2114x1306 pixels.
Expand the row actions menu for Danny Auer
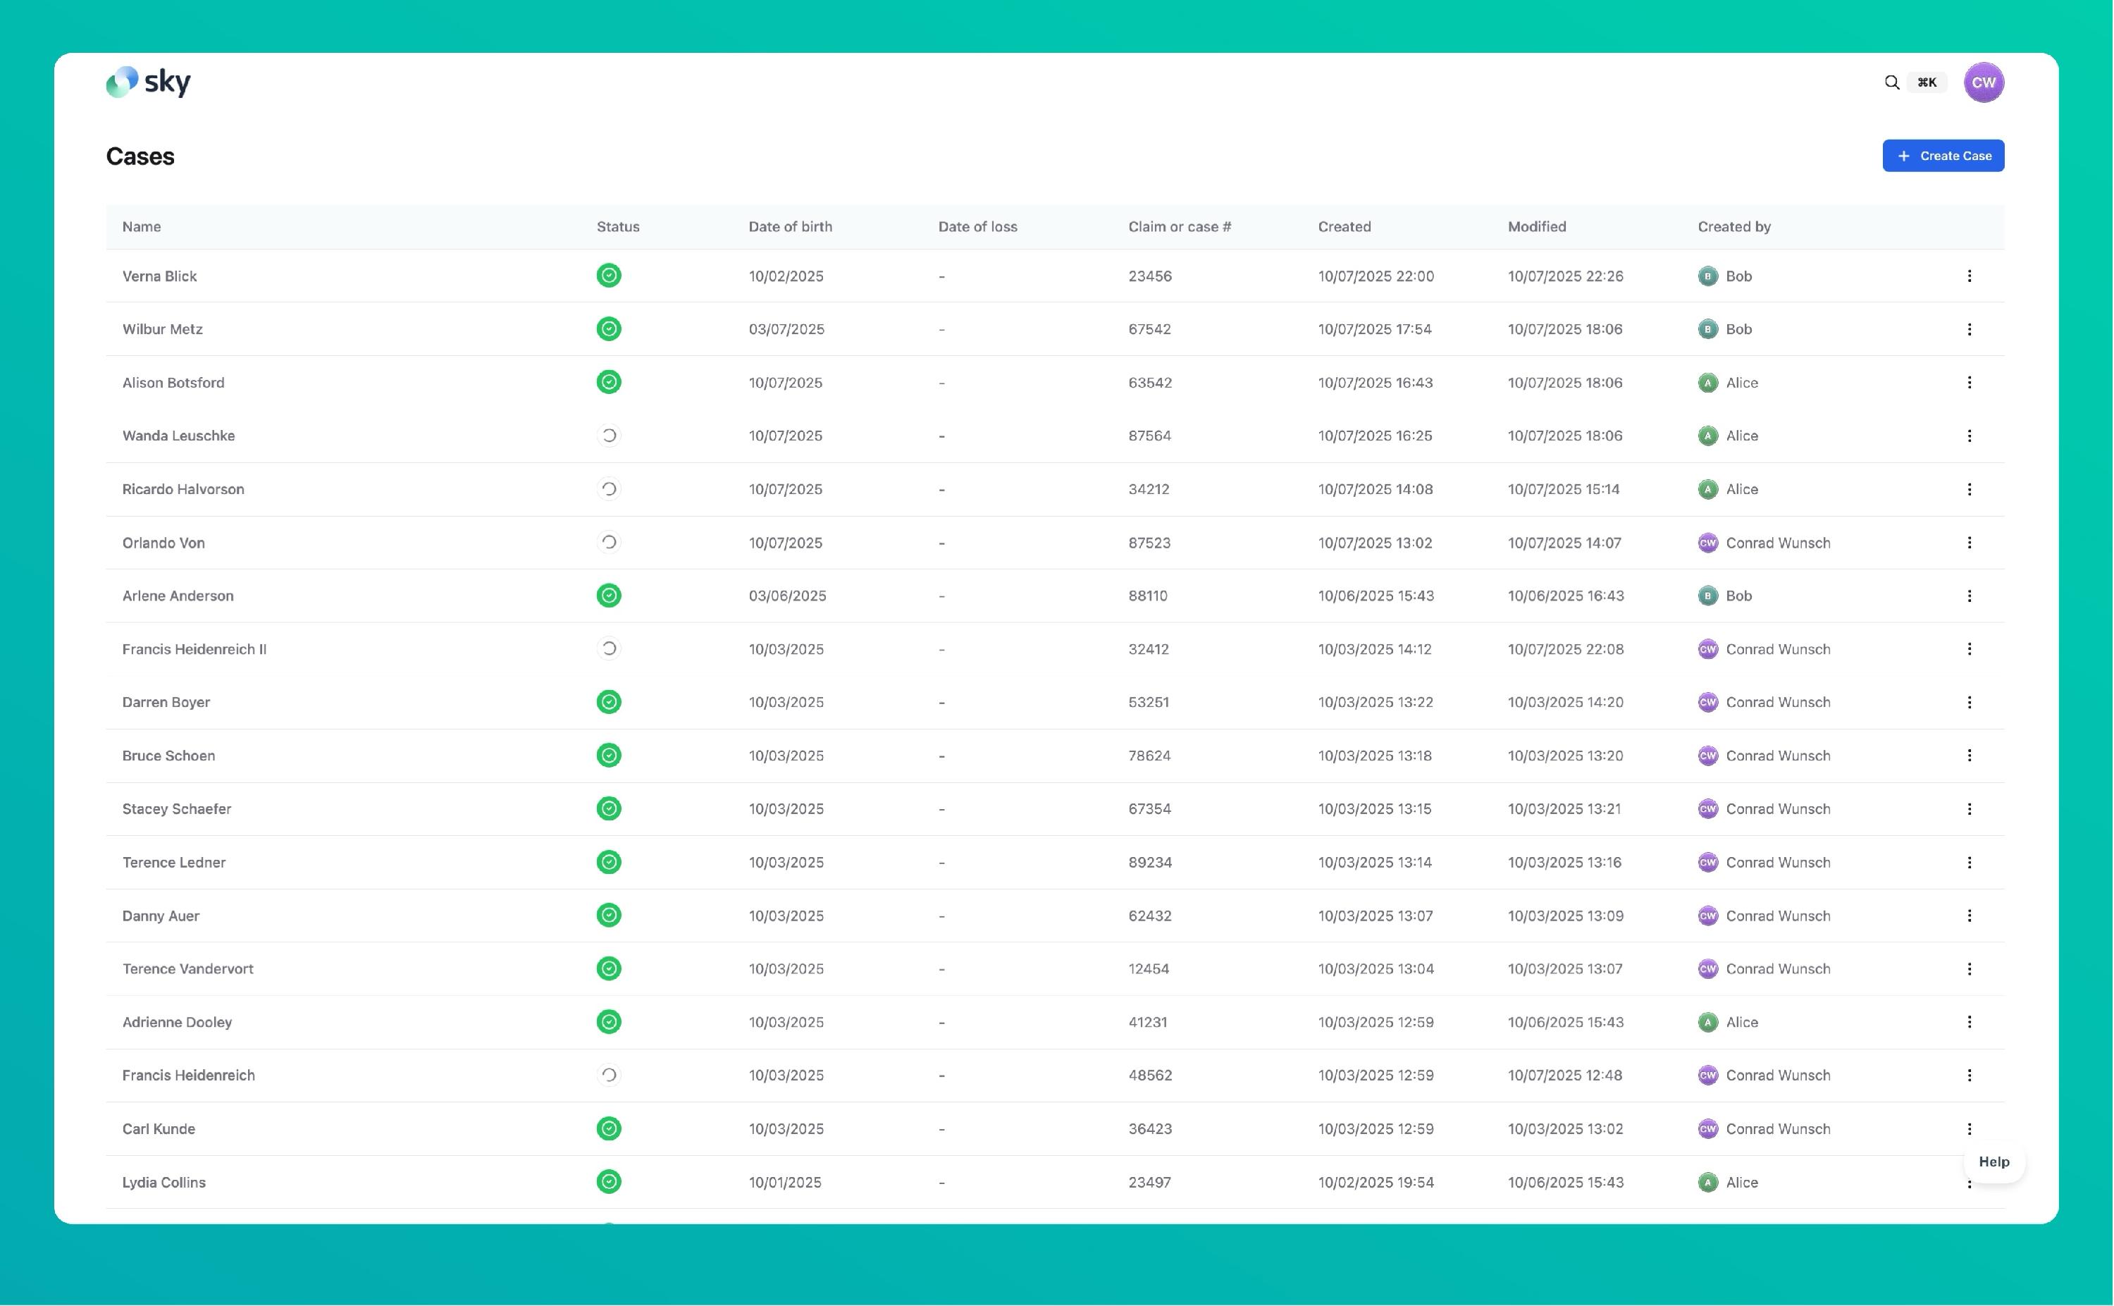click(1969, 916)
